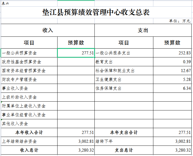Viewport: 193px width, 156px height.
Task: Select the 3,280.32 value beside 支出总计
Action: tap(172, 150)
